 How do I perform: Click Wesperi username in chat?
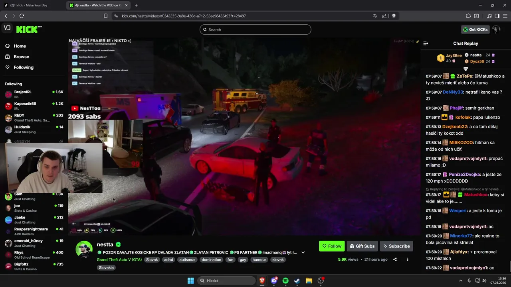[458, 210]
